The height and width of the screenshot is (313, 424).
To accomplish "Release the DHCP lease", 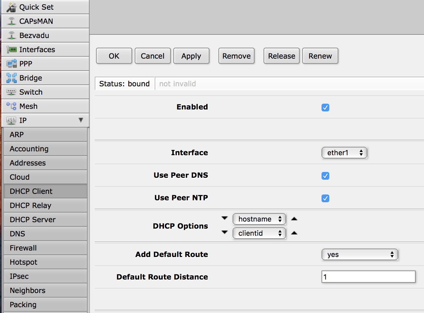I will point(281,56).
